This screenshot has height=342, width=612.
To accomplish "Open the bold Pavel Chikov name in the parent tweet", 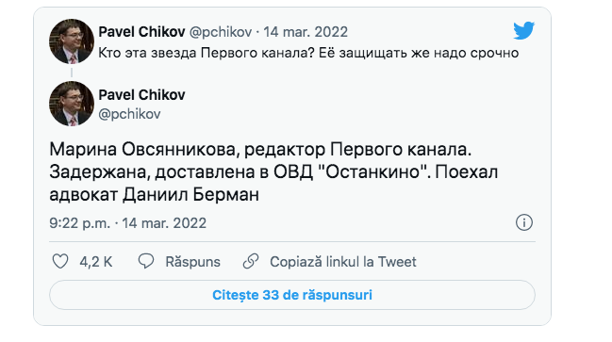I will 141,32.
